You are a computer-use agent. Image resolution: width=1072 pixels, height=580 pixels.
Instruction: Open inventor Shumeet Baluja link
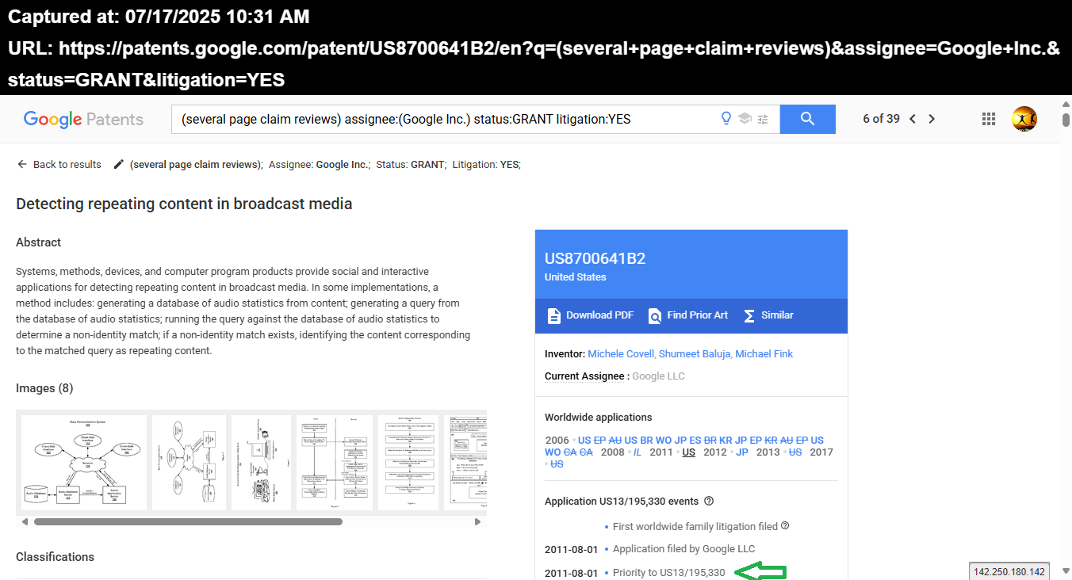click(694, 353)
